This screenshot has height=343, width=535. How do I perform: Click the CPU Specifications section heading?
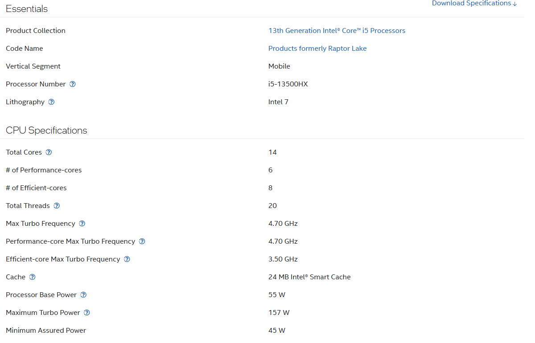46,131
